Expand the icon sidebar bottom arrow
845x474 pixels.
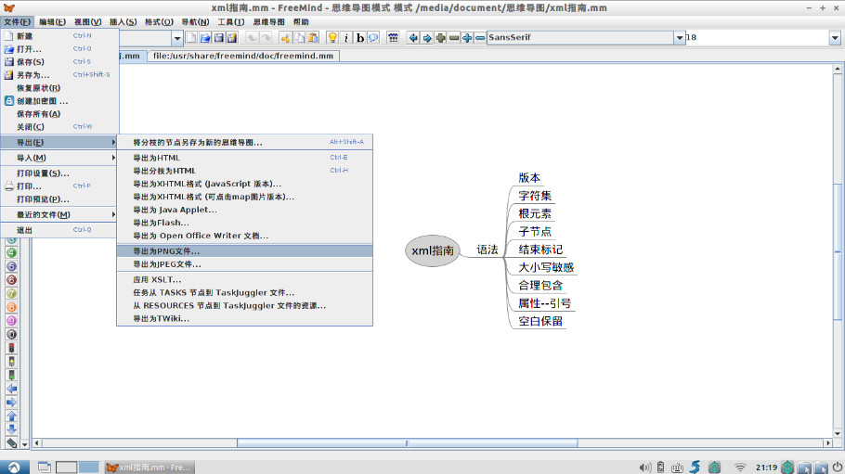[24, 444]
